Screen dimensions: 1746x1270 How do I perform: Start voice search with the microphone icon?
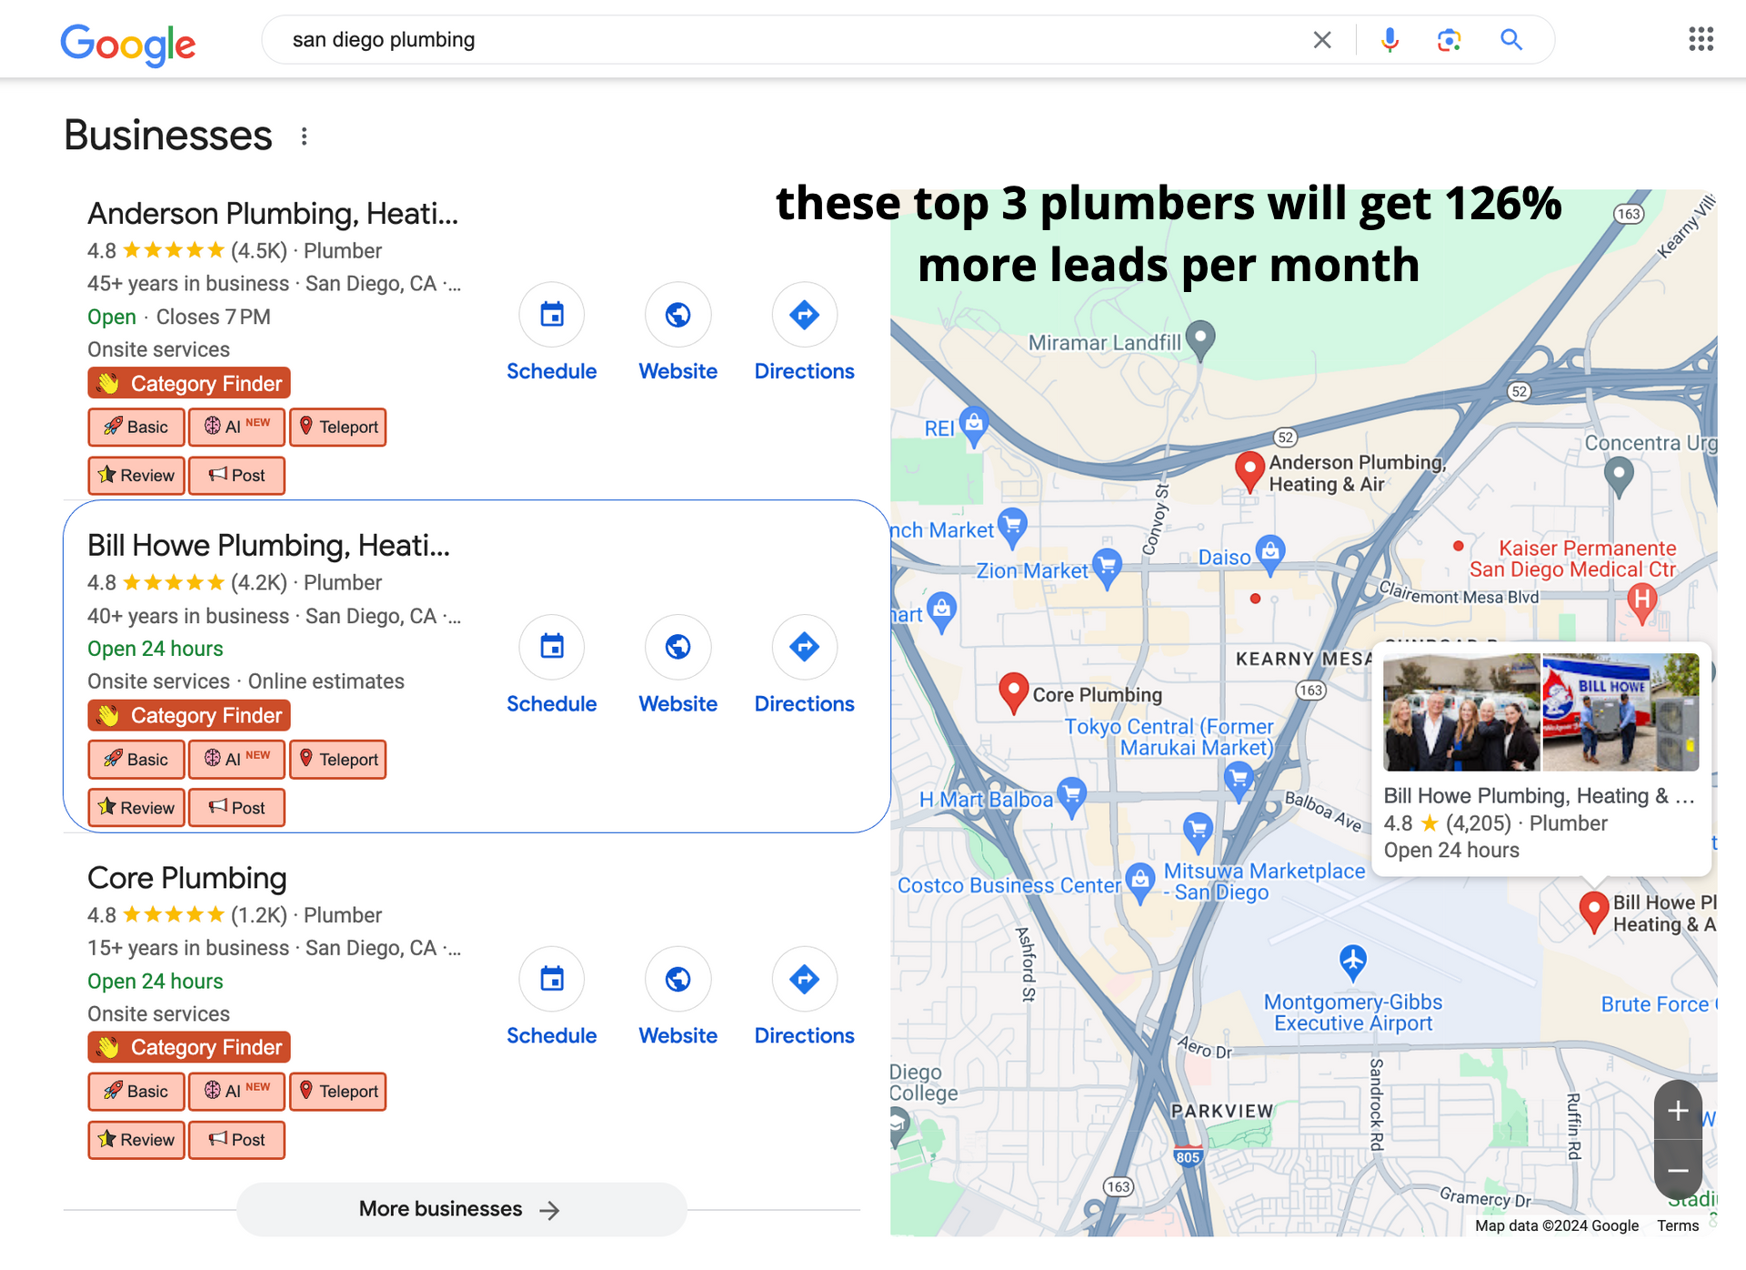(1390, 40)
